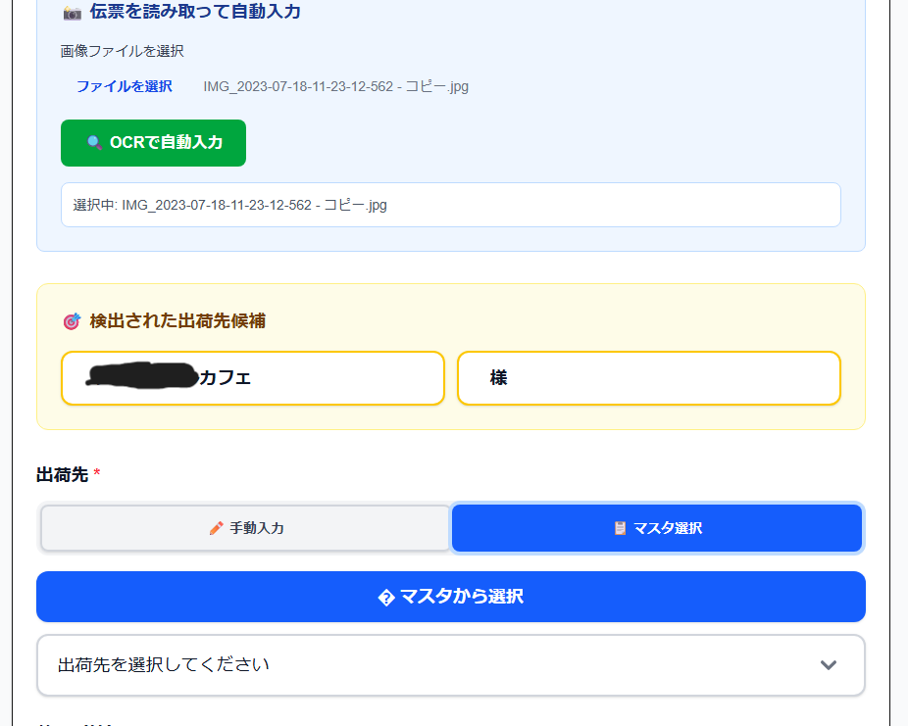908x726 pixels.
Task: Click the camera icon beside 伝票を読み取って自動入力
Action: click(72, 13)
